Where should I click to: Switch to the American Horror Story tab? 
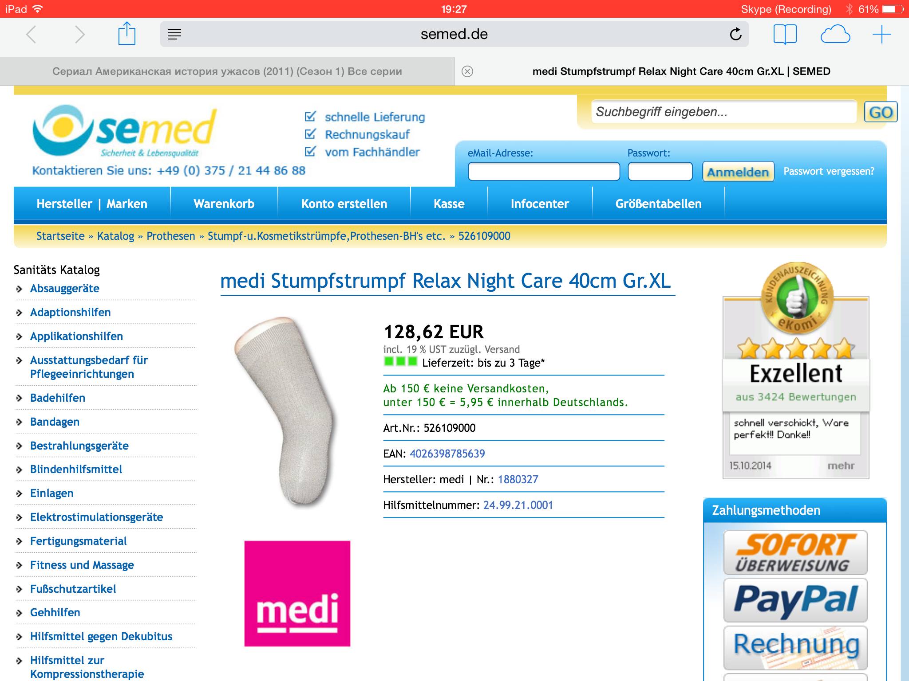(227, 71)
